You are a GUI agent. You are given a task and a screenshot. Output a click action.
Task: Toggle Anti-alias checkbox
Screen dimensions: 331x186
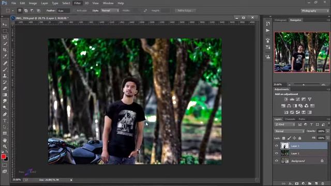74,10
